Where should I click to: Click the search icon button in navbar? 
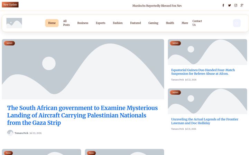[x=237, y=23]
